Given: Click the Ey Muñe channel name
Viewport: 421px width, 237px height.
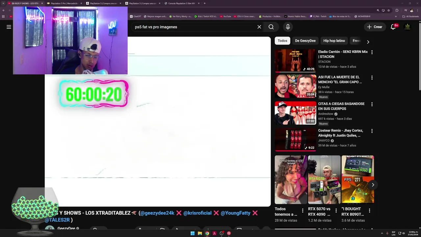Looking at the screenshot, I should pyautogui.click(x=324, y=87).
